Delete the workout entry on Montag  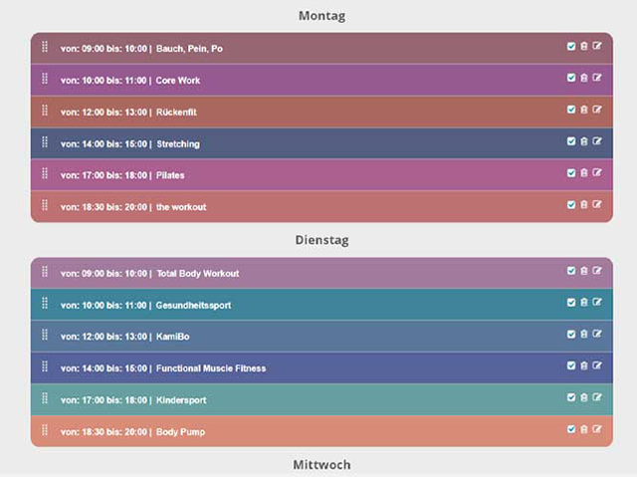584,204
